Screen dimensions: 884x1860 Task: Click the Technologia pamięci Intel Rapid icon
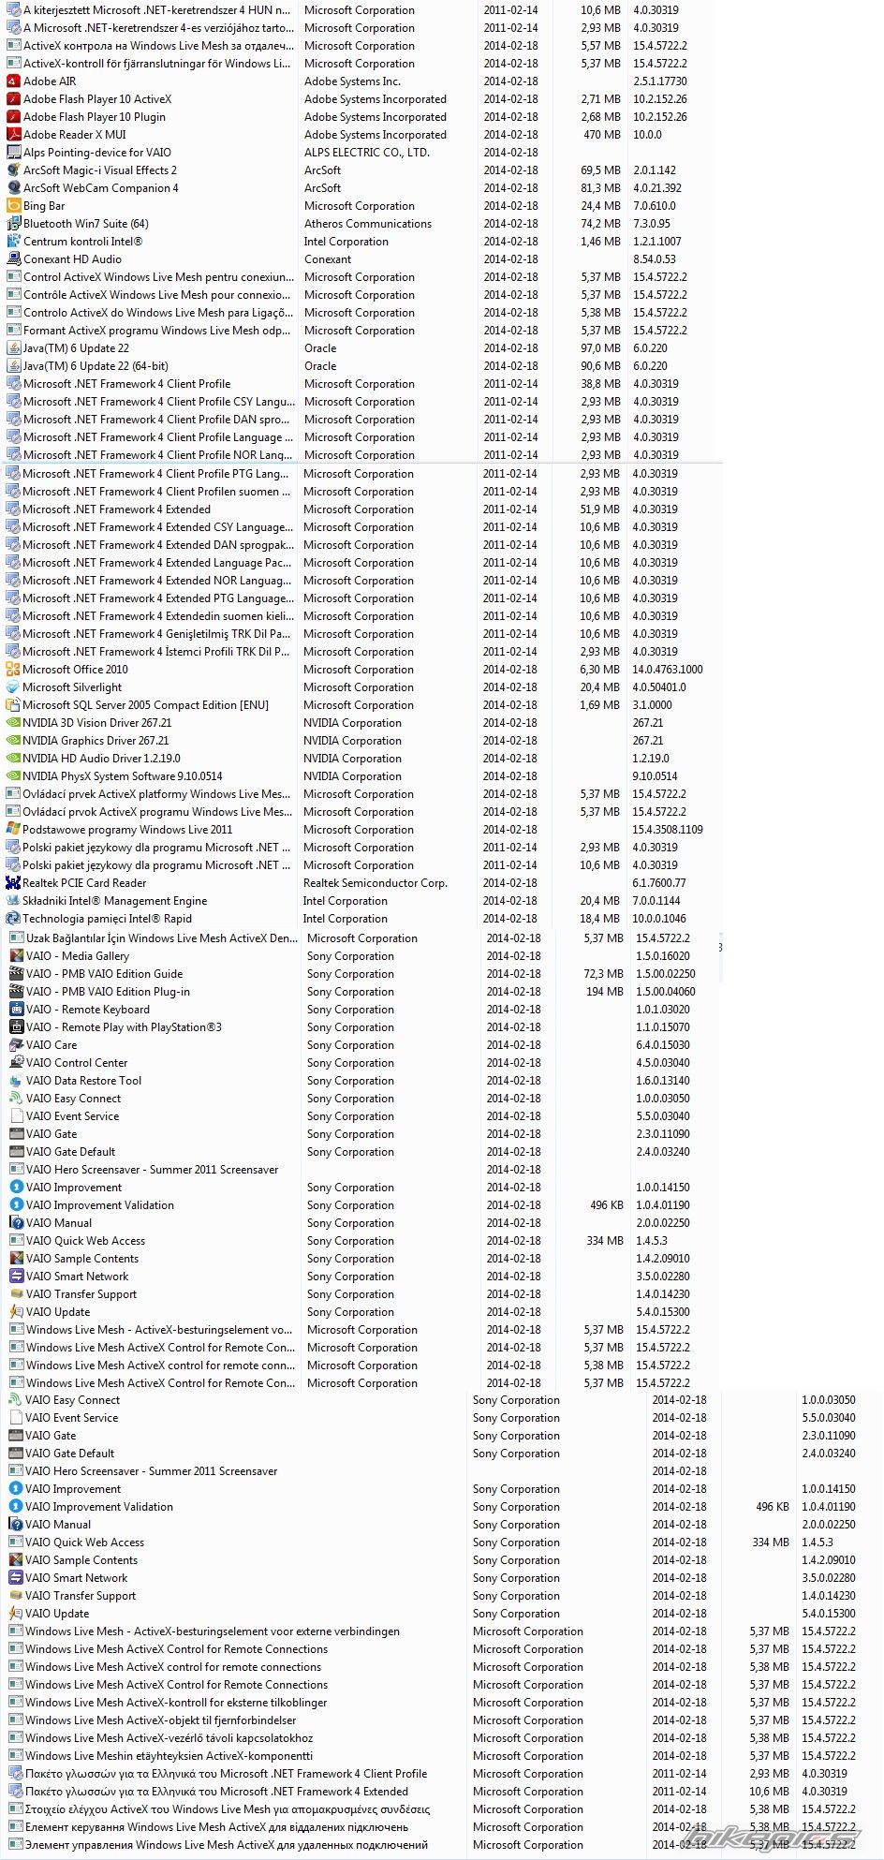pyautogui.click(x=13, y=919)
